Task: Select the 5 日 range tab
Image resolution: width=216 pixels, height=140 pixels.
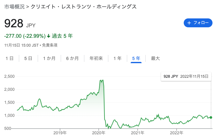Action: point(28,58)
